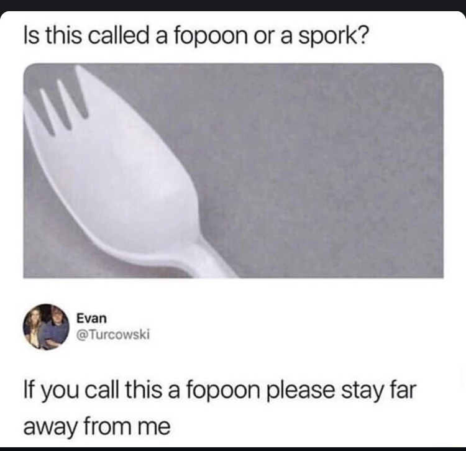Open the @Turcowski handle link
Image resolution: width=466 pixels, height=451 pixels.
113,335
